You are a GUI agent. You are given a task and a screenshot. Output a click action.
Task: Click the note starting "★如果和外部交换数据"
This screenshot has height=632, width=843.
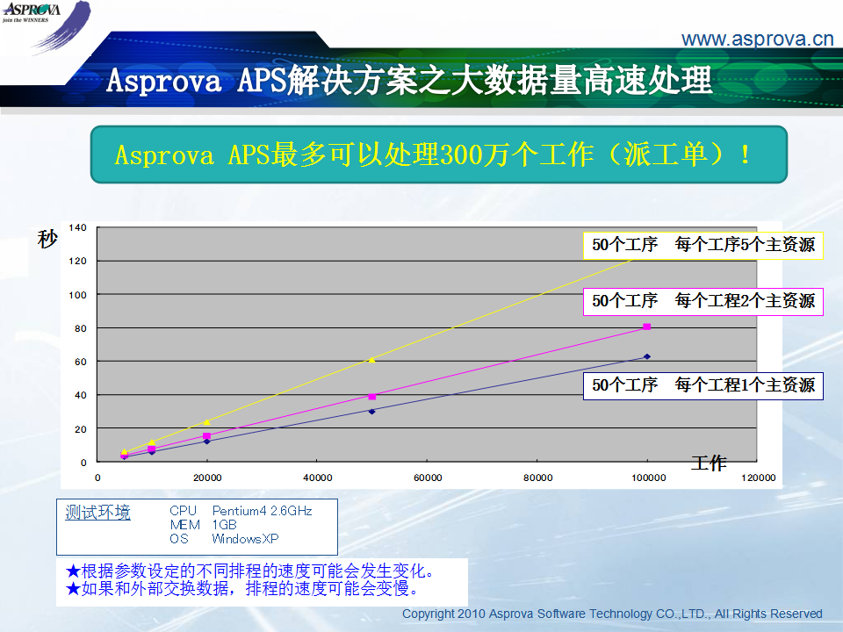pyautogui.click(x=242, y=588)
